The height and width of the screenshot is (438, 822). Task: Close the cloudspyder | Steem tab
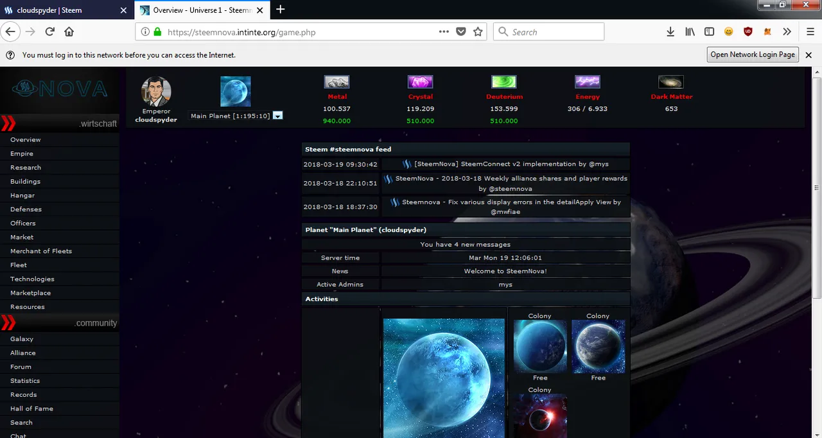click(x=124, y=10)
